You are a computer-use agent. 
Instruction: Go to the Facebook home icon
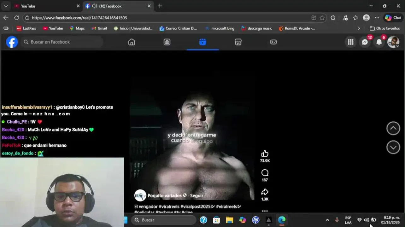pos(132,42)
